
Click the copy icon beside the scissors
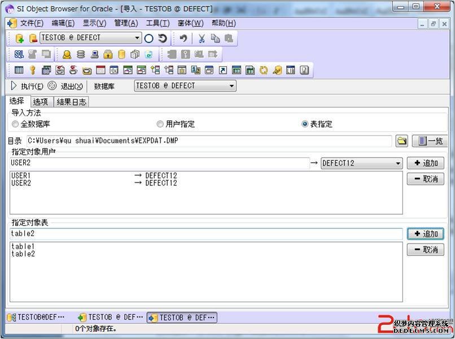coord(215,38)
